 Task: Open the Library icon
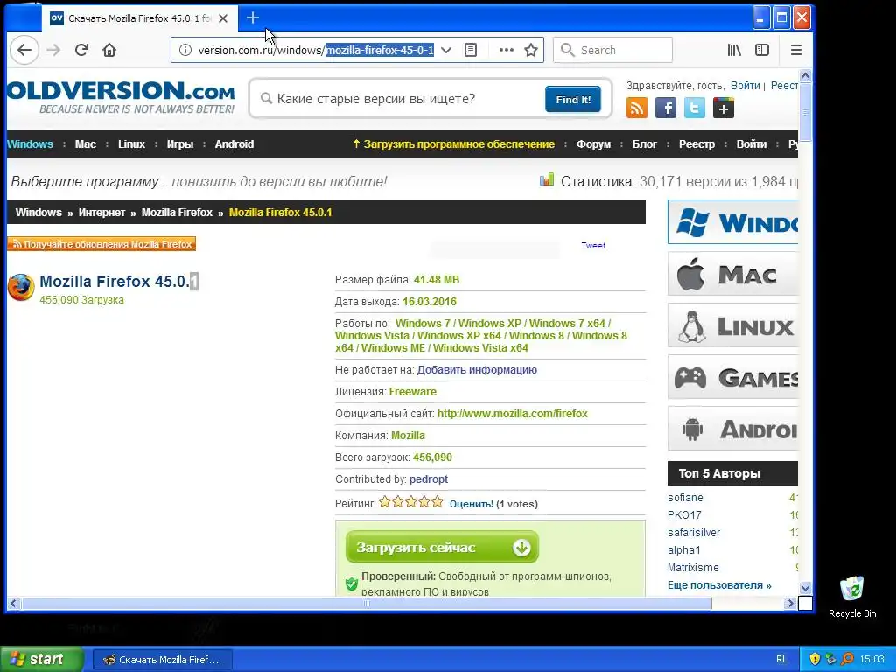[734, 50]
